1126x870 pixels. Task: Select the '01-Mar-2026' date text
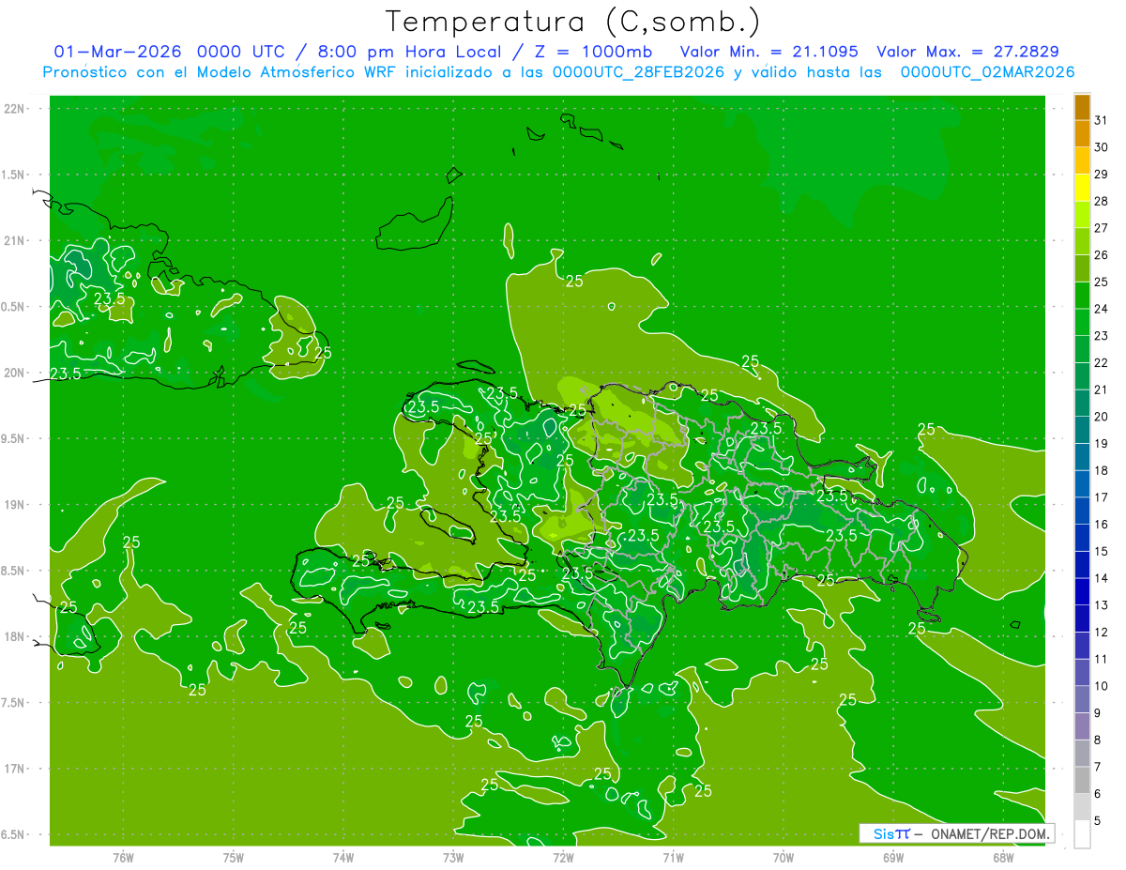tap(118, 52)
